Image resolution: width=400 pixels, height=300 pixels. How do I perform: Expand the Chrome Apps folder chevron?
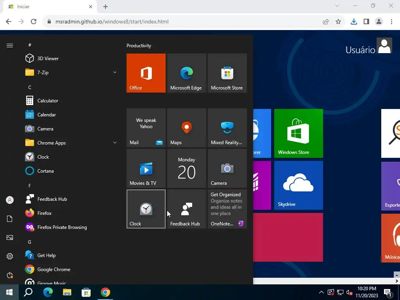pyautogui.click(x=115, y=143)
